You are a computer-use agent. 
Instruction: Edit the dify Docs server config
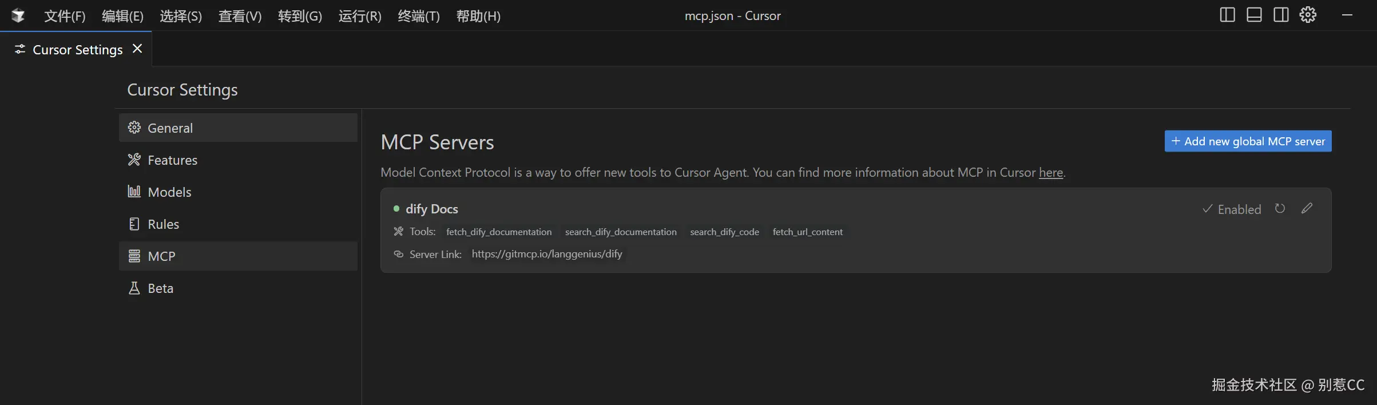coord(1307,208)
